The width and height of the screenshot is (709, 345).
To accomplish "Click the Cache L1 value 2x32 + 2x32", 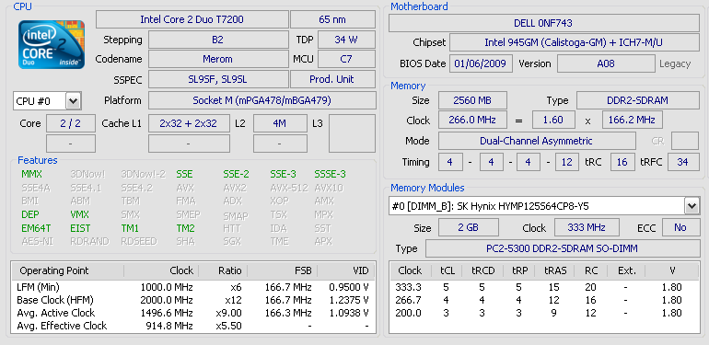I will click(189, 123).
